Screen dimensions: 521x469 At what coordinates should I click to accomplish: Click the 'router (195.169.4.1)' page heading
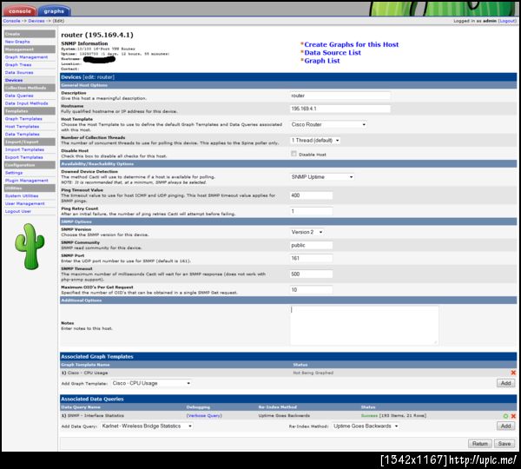pos(97,35)
